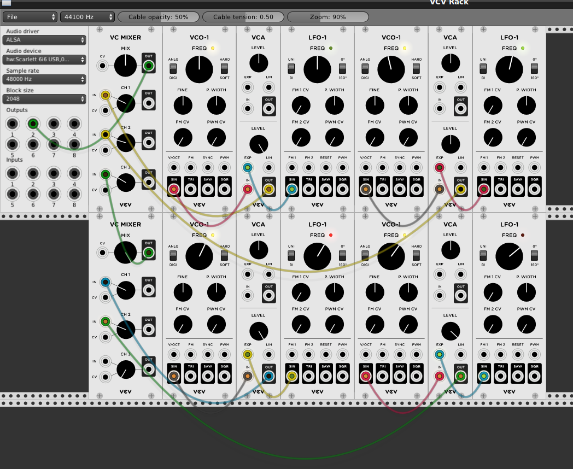Adjust the Zoom 90% slider
This screenshot has height=469, width=573.
tap(328, 17)
